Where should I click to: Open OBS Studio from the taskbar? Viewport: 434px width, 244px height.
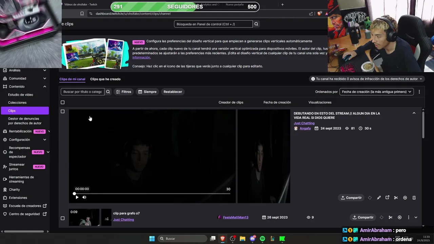pos(233,239)
